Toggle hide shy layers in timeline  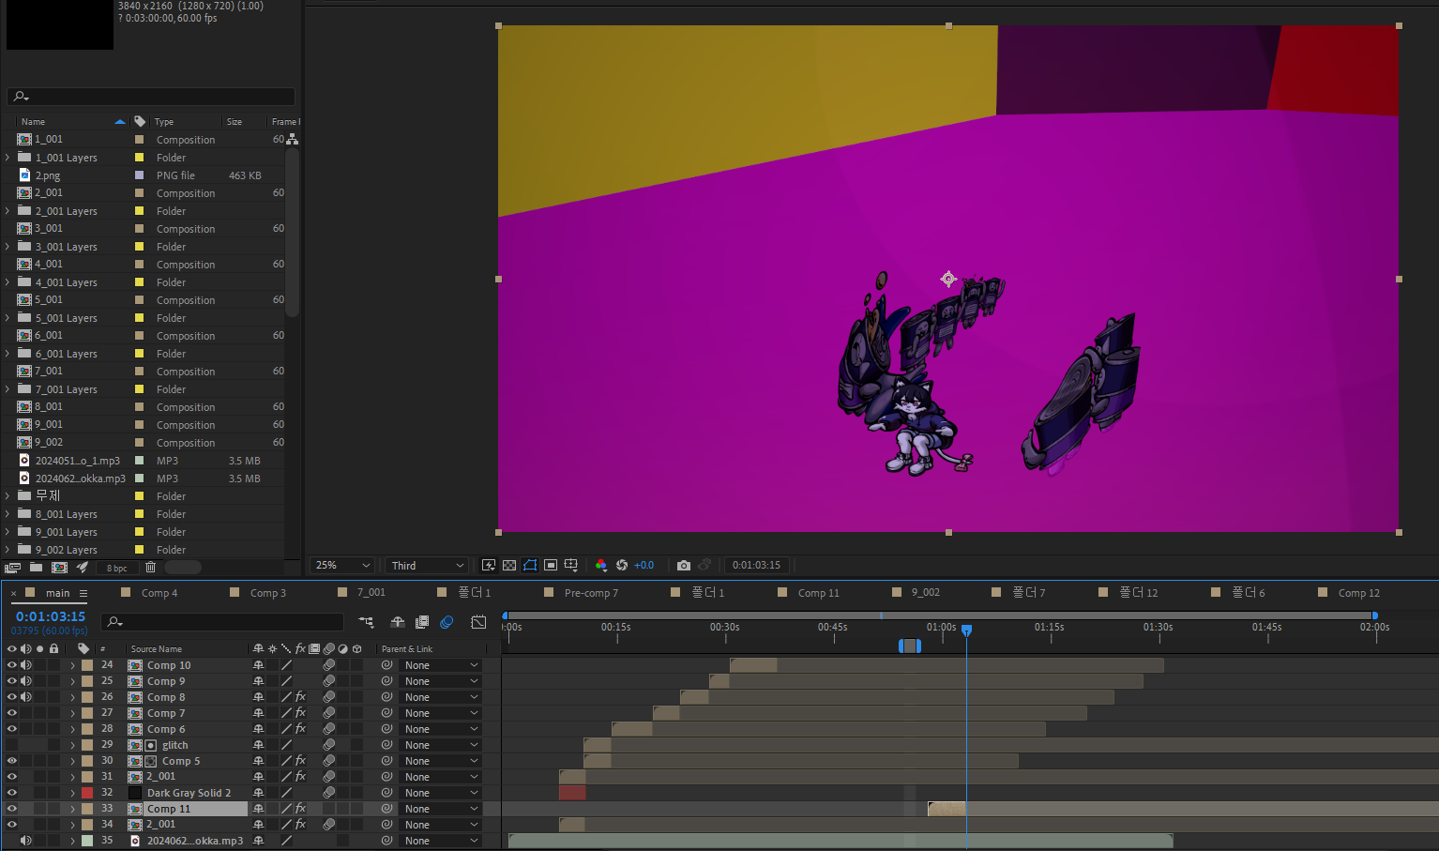point(398,622)
